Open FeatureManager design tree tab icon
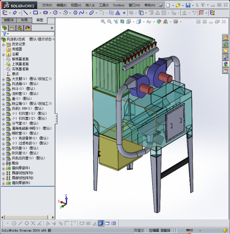The width and height of the screenshot is (230, 234). pyautogui.click(x=4, y=28)
